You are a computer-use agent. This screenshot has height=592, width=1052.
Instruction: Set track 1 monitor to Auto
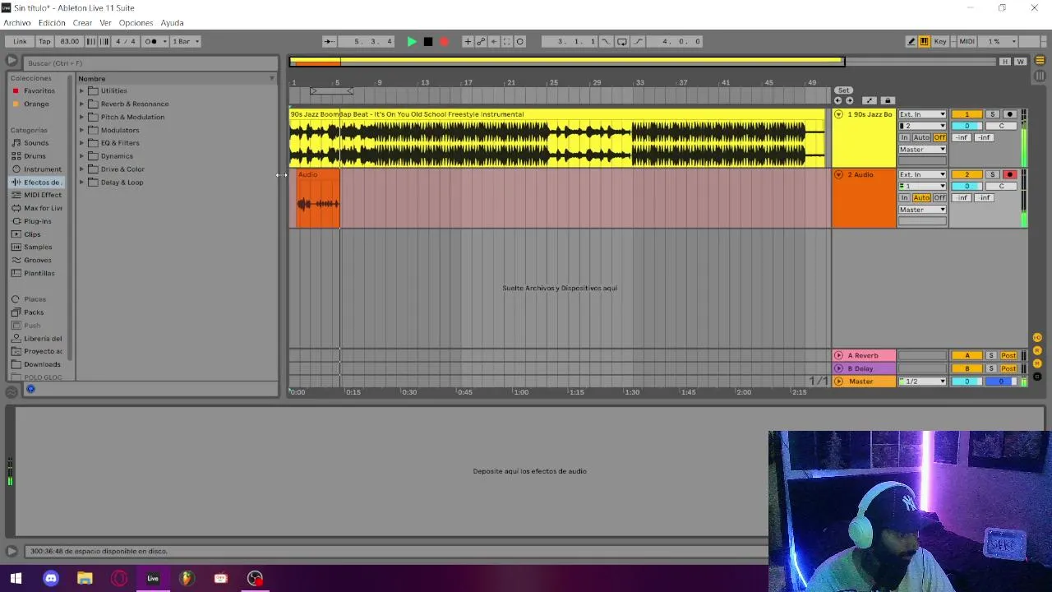921,137
